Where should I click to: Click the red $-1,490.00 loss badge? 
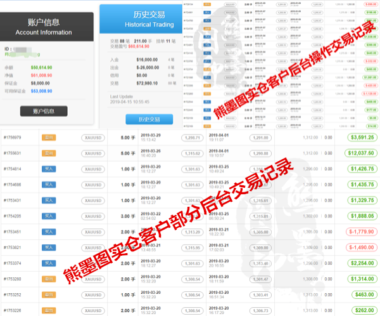(361, 248)
